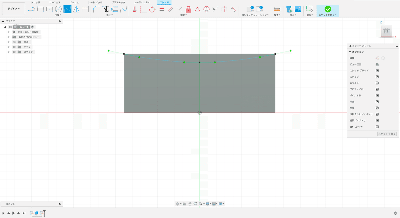Viewport: 400px width, 218px height.
Task: Click the green Finish Sketch checkmark
Action: 328,9
